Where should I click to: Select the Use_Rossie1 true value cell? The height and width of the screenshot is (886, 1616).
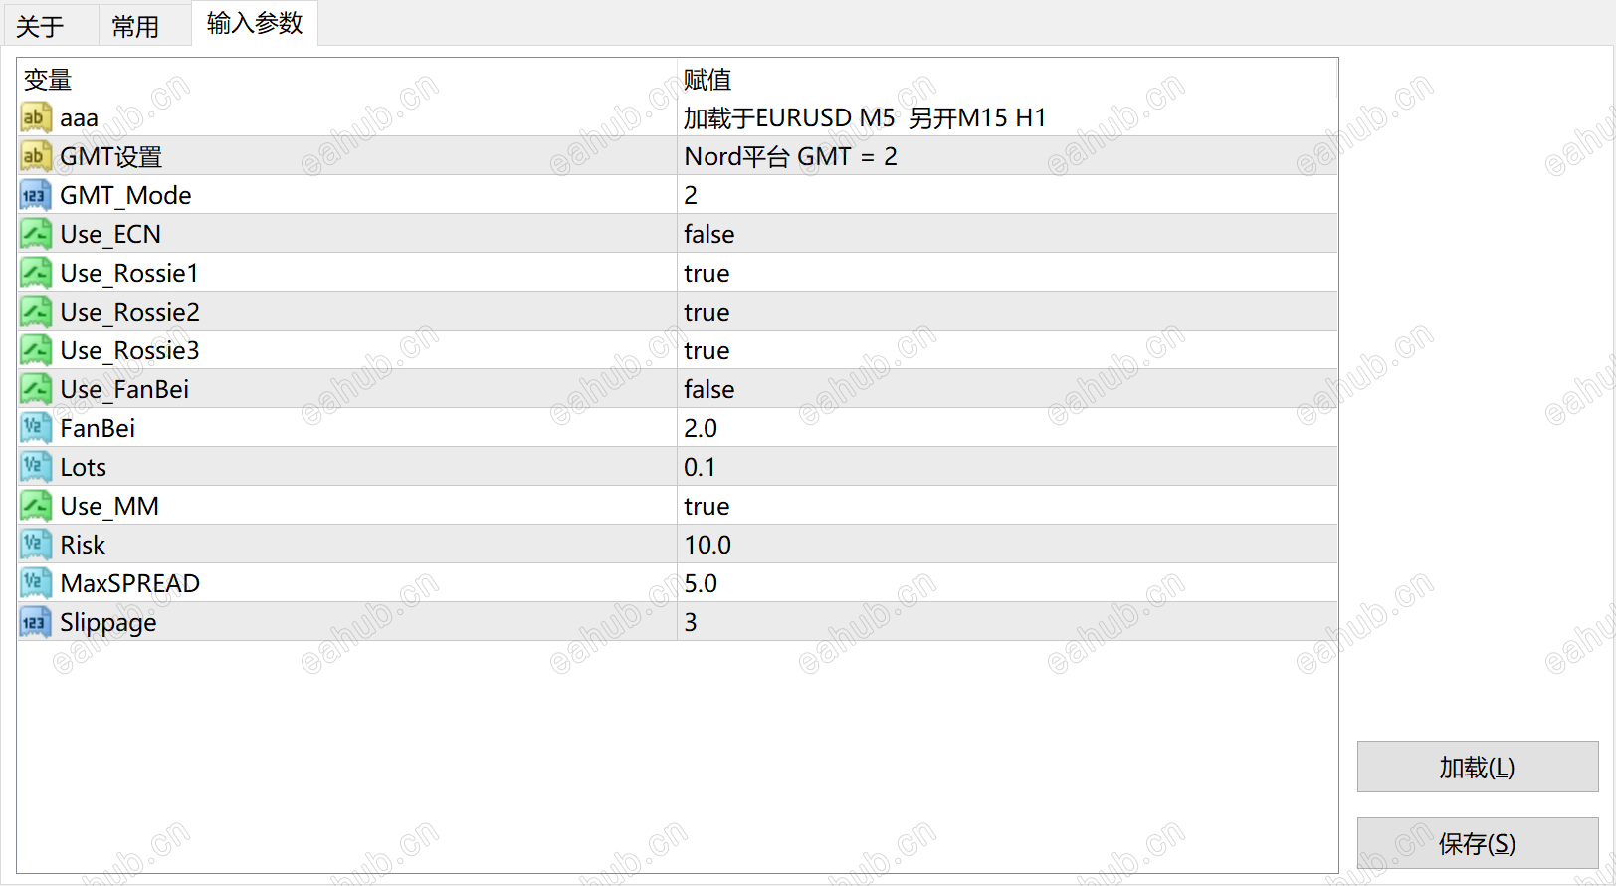[1005, 273]
